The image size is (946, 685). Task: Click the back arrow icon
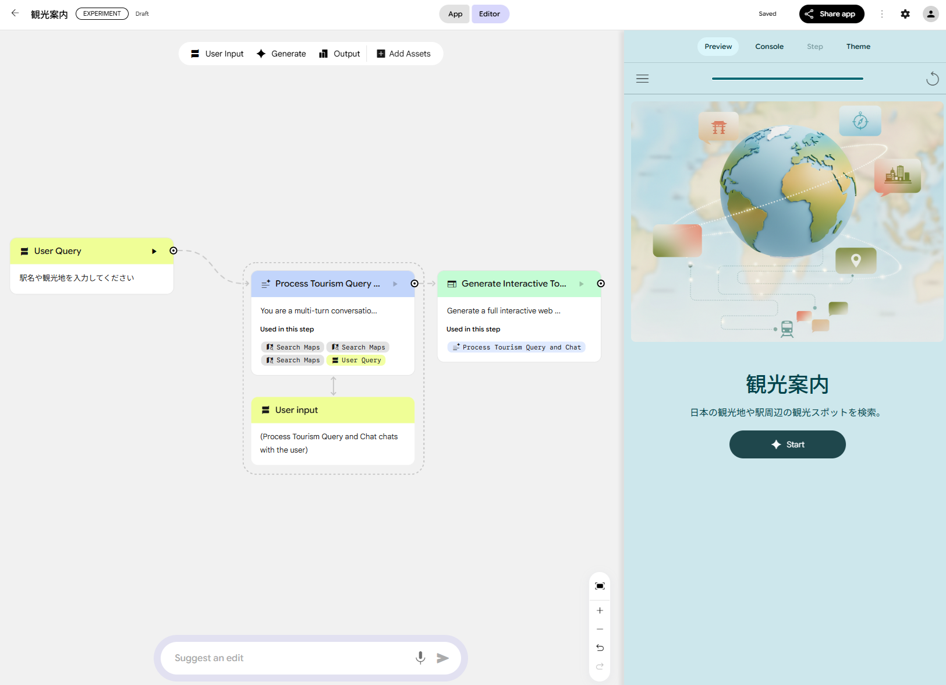[15, 13]
